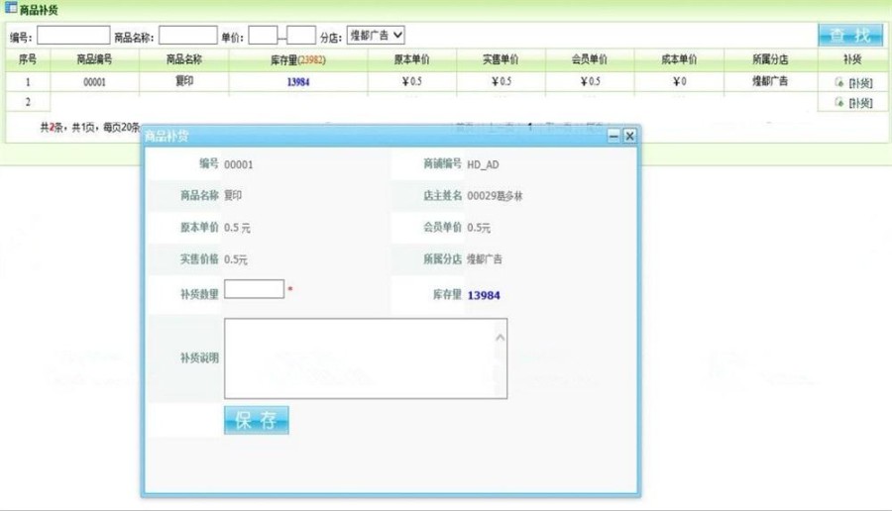This screenshot has height=511, width=892.
Task: Focus the 编号 search input field
Action: pos(73,36)
